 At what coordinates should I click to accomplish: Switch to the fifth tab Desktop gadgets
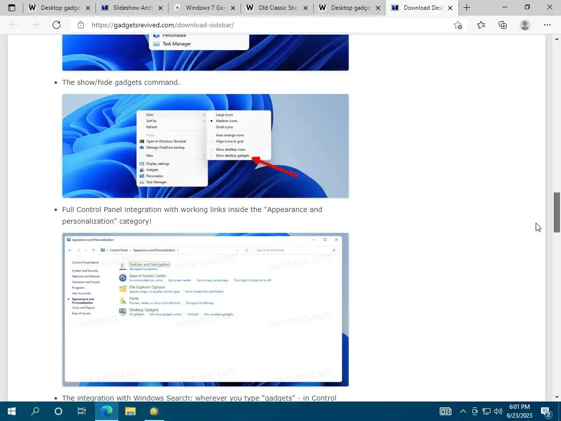(x=350, y=7)
